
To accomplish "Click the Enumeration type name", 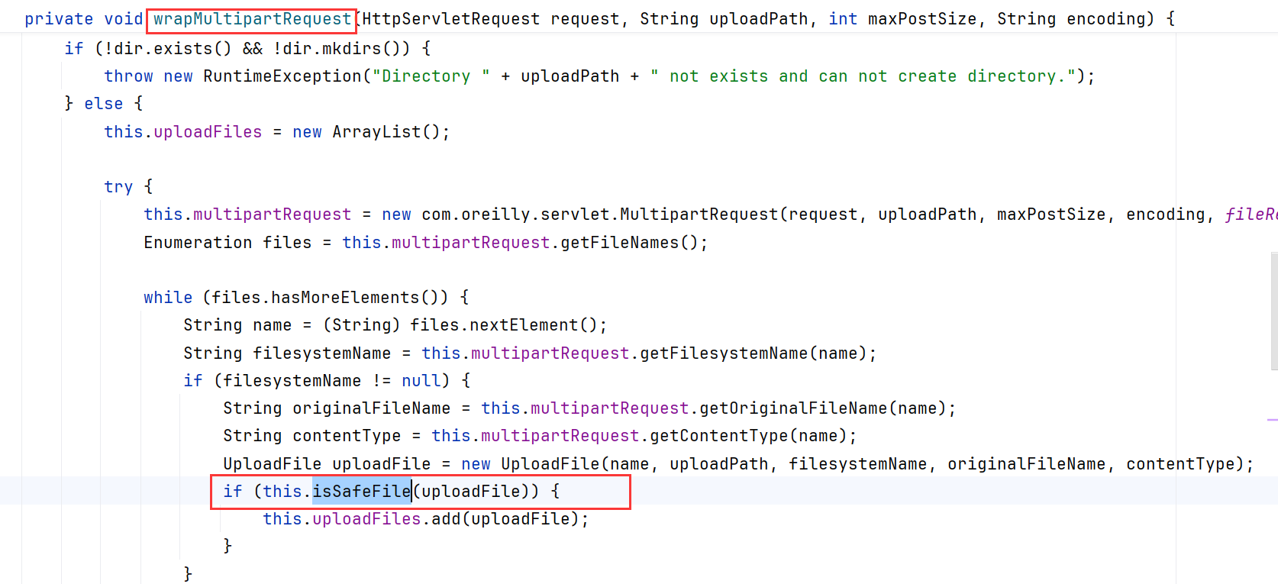I will pos(198,243).
